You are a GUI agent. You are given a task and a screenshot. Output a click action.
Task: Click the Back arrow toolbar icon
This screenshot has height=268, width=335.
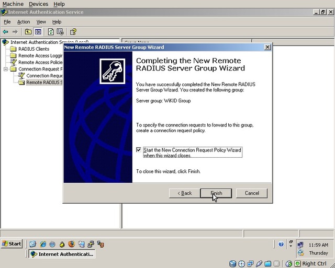point(6,32)
